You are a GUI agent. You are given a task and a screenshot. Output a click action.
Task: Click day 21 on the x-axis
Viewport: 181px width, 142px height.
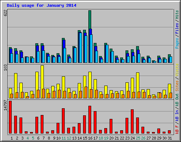pyautogui.click(x=117, y=138)
